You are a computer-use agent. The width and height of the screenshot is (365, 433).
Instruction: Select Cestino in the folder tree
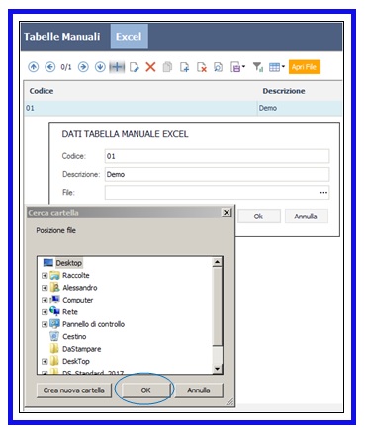(x=74, y=337)
